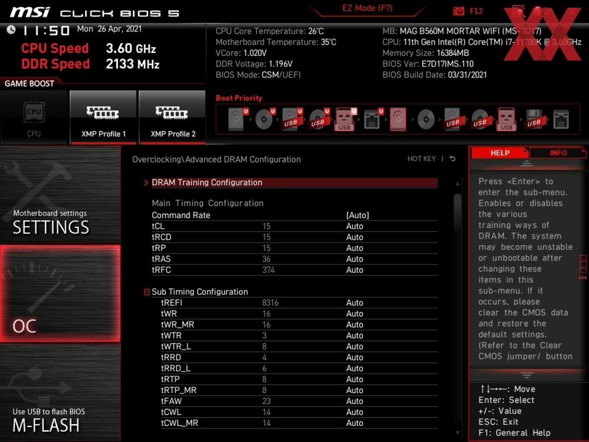Enable XMP Profile 1

click(x=103, y=117)
